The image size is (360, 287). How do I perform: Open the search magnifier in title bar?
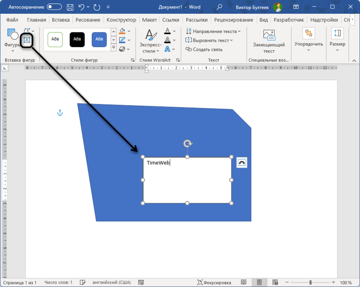(220, 7)
